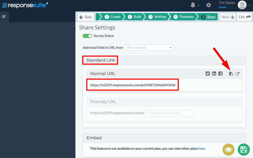Expand the user account dropdown caret
The height and width of the screenshot is (158, 253).
[250, 5]
